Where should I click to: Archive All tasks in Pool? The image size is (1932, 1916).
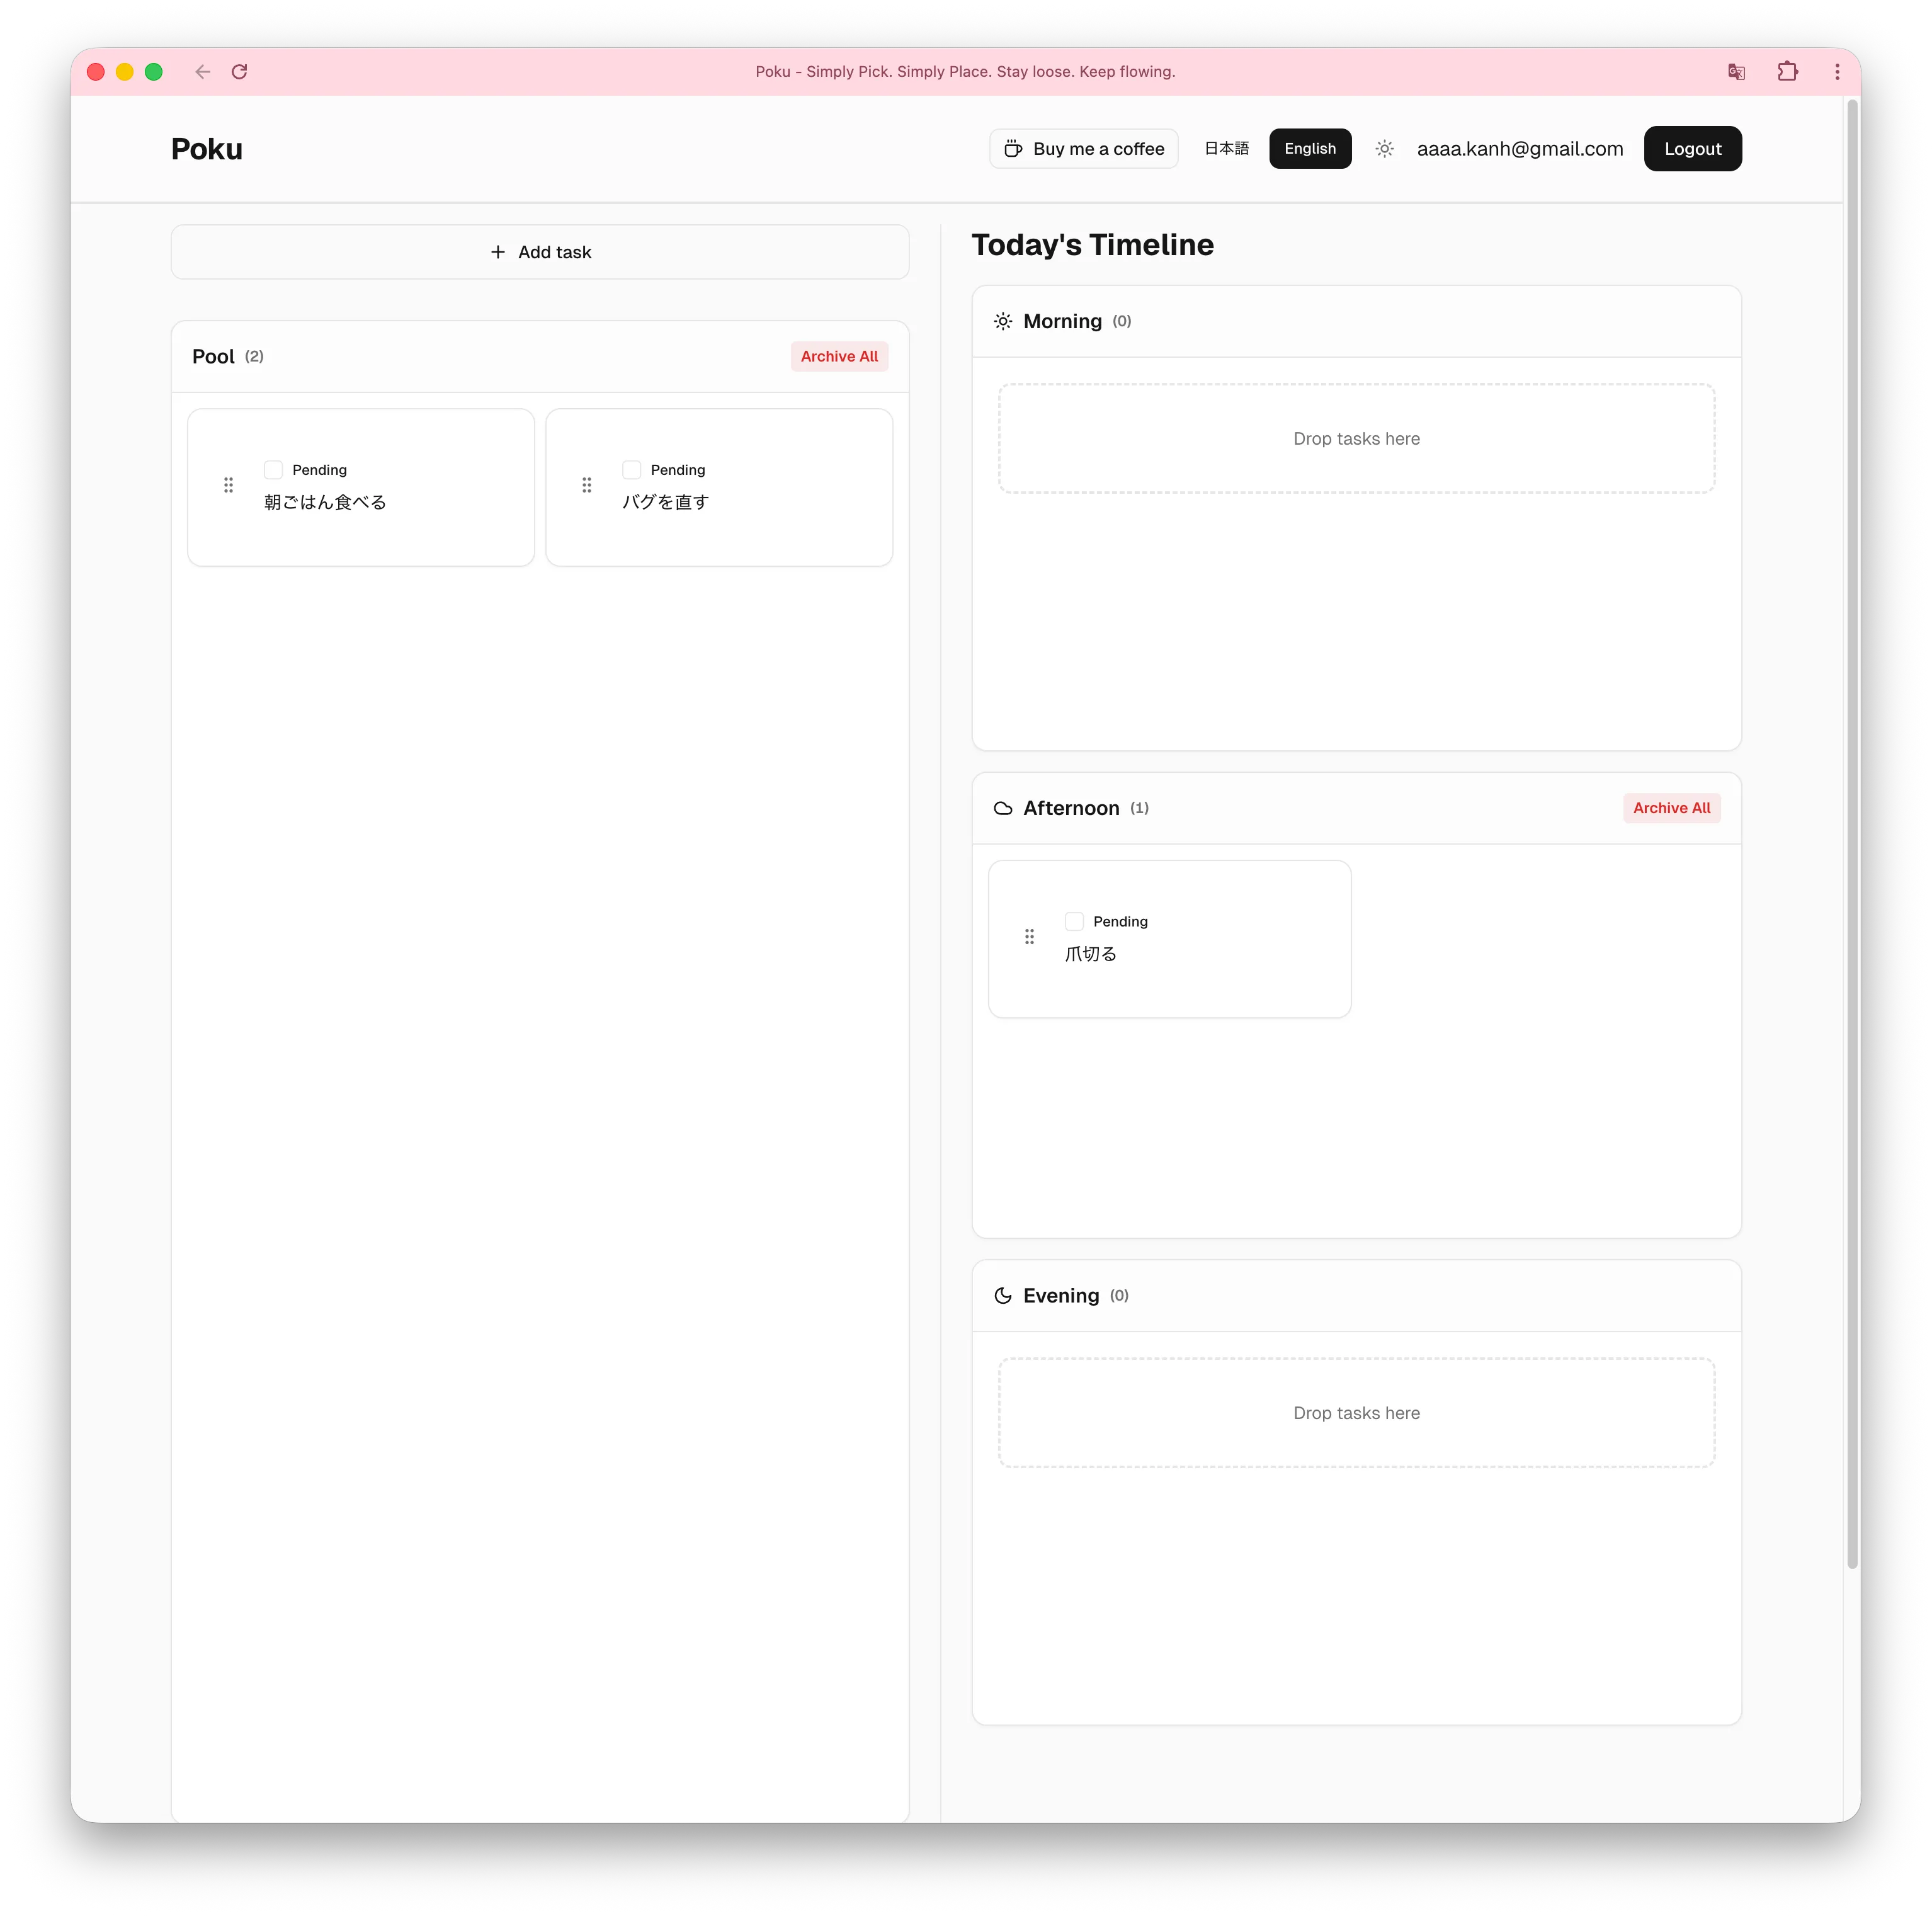click(x=839, y=357)
